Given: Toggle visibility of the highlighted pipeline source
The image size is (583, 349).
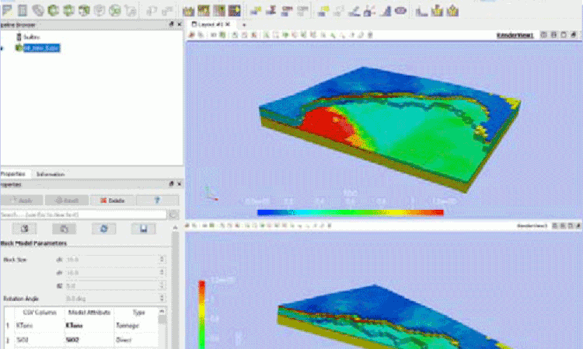Looking at the screenshot, I should click(4, 48).
